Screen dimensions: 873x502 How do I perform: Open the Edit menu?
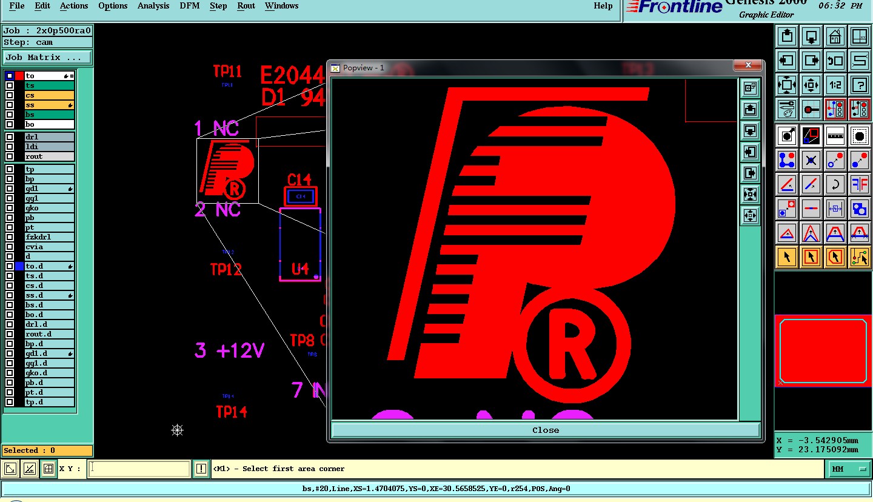(42, 6)
